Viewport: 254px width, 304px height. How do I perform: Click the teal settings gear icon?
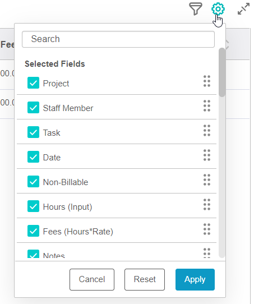pyautogui.click(x=218, y=9)
